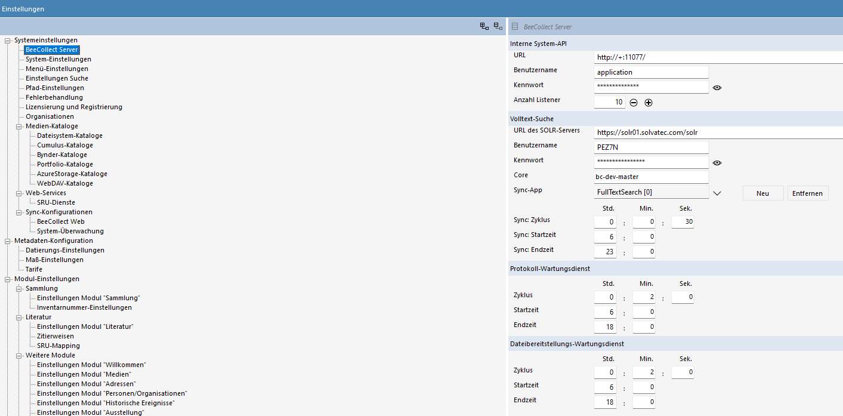Show the Interne System-API Kennwort via eye icon
Screen dimensions: 843x416
(x=717, y=88)
